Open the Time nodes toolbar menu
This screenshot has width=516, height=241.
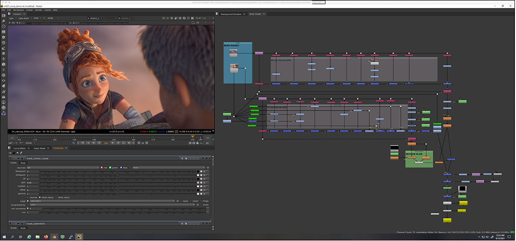(4, 26)
